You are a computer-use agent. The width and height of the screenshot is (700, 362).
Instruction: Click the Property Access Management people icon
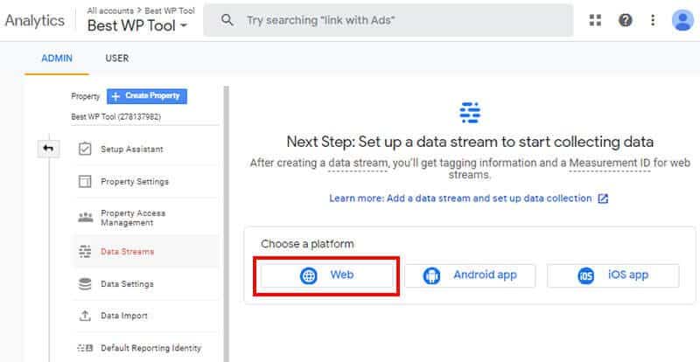[x=85, y=218]
